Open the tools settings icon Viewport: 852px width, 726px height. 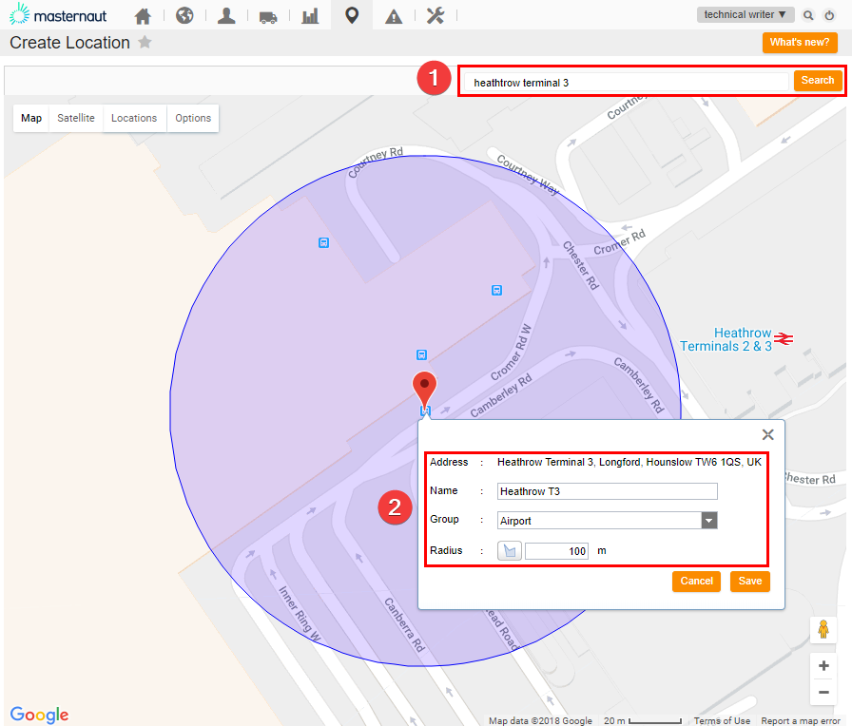(436, 15)
